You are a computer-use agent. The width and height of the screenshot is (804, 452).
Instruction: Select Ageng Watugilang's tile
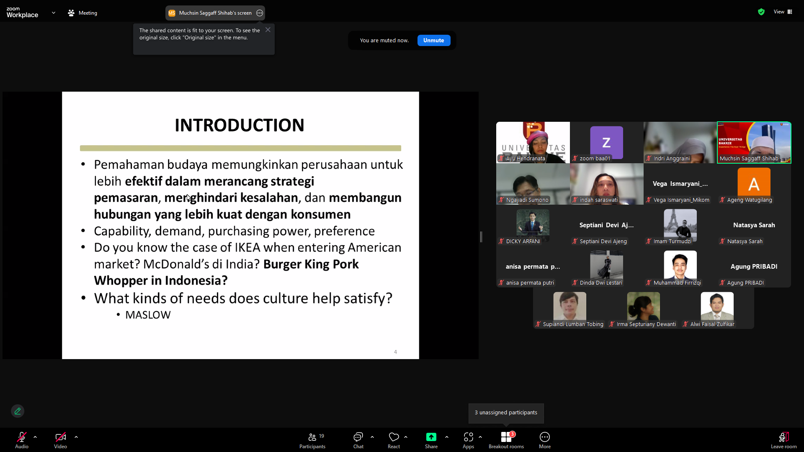click(x=754, y=184)
